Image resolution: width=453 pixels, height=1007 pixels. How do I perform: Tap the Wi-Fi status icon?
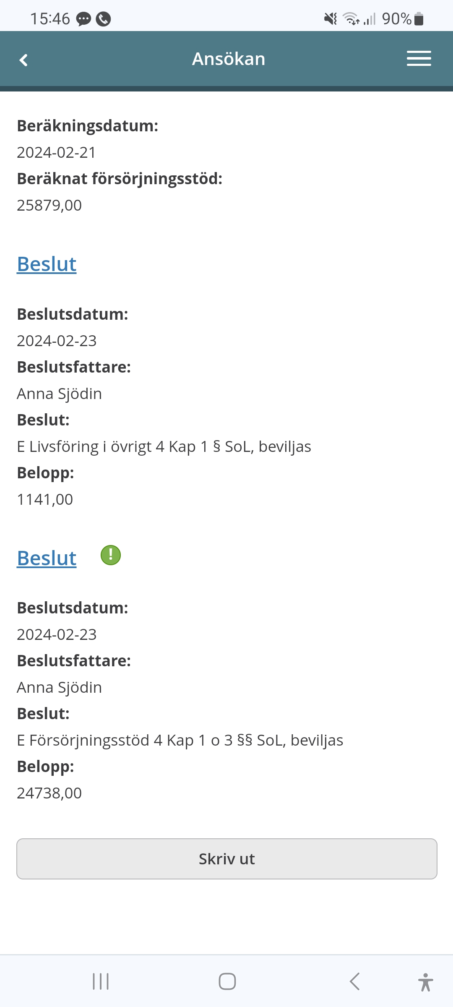click(x=351, y=19)
